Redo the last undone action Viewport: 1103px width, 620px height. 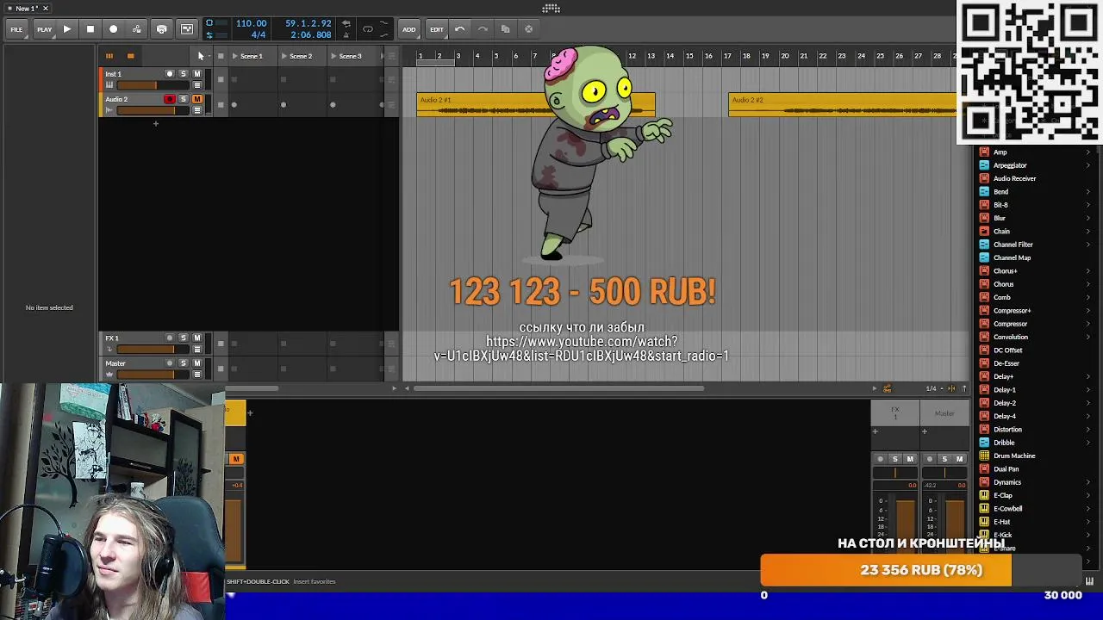click(483, 29)
